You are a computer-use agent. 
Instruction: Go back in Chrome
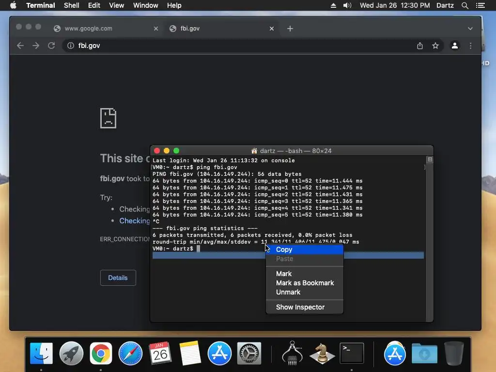coord(20,46)
